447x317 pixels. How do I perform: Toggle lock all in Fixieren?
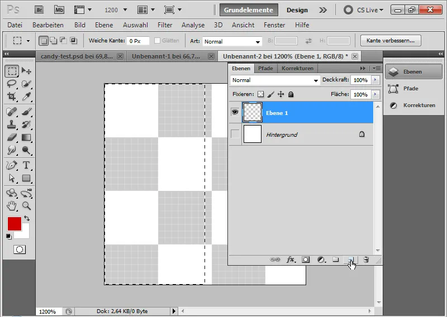tap(291, 94)
